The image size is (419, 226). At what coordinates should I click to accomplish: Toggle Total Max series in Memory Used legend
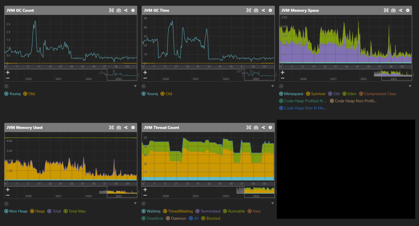75,211
